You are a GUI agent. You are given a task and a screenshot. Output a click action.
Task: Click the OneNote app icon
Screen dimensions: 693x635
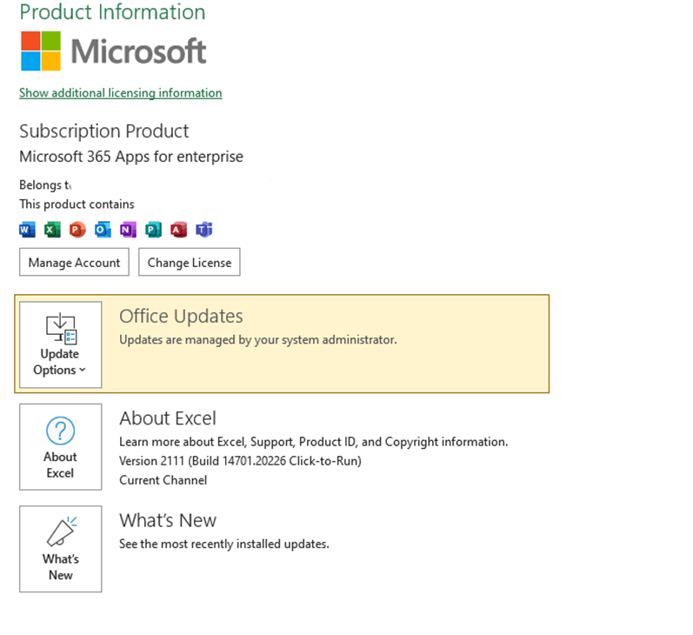pos(128,230)
